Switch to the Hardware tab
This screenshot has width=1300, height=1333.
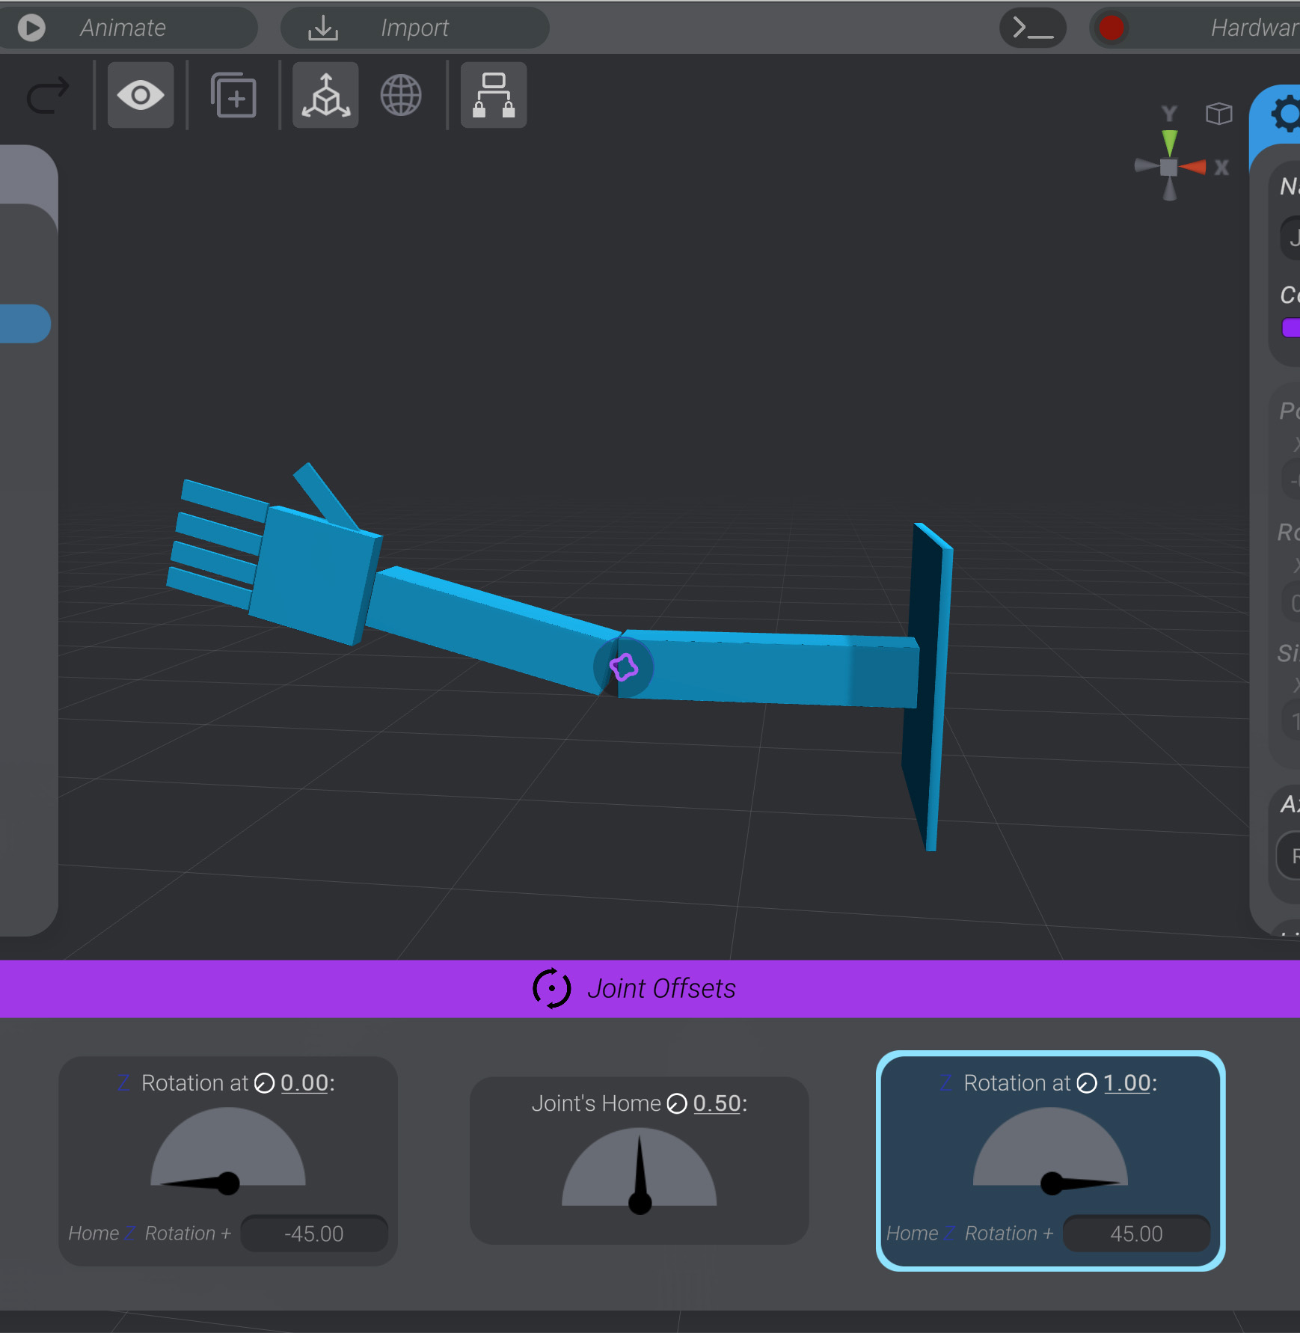1253,28
